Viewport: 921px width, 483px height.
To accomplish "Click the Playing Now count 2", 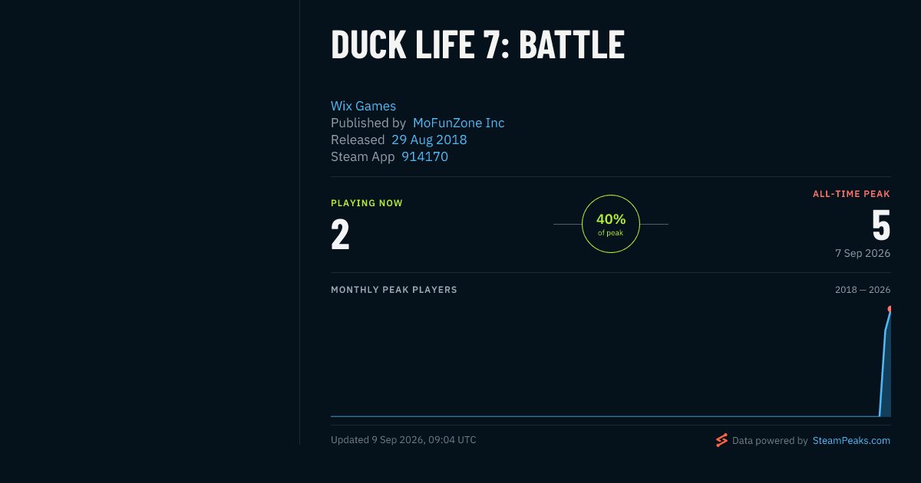I will 340,235.
